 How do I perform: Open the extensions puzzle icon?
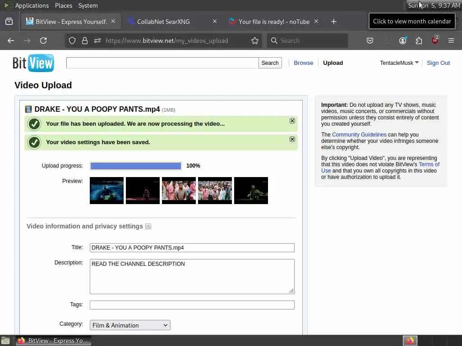(x=419, y=41)
